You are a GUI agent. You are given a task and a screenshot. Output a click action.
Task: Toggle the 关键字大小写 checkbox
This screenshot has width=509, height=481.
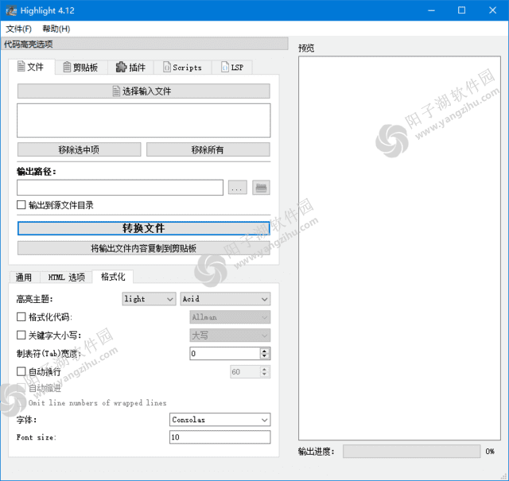coord(21,335)
